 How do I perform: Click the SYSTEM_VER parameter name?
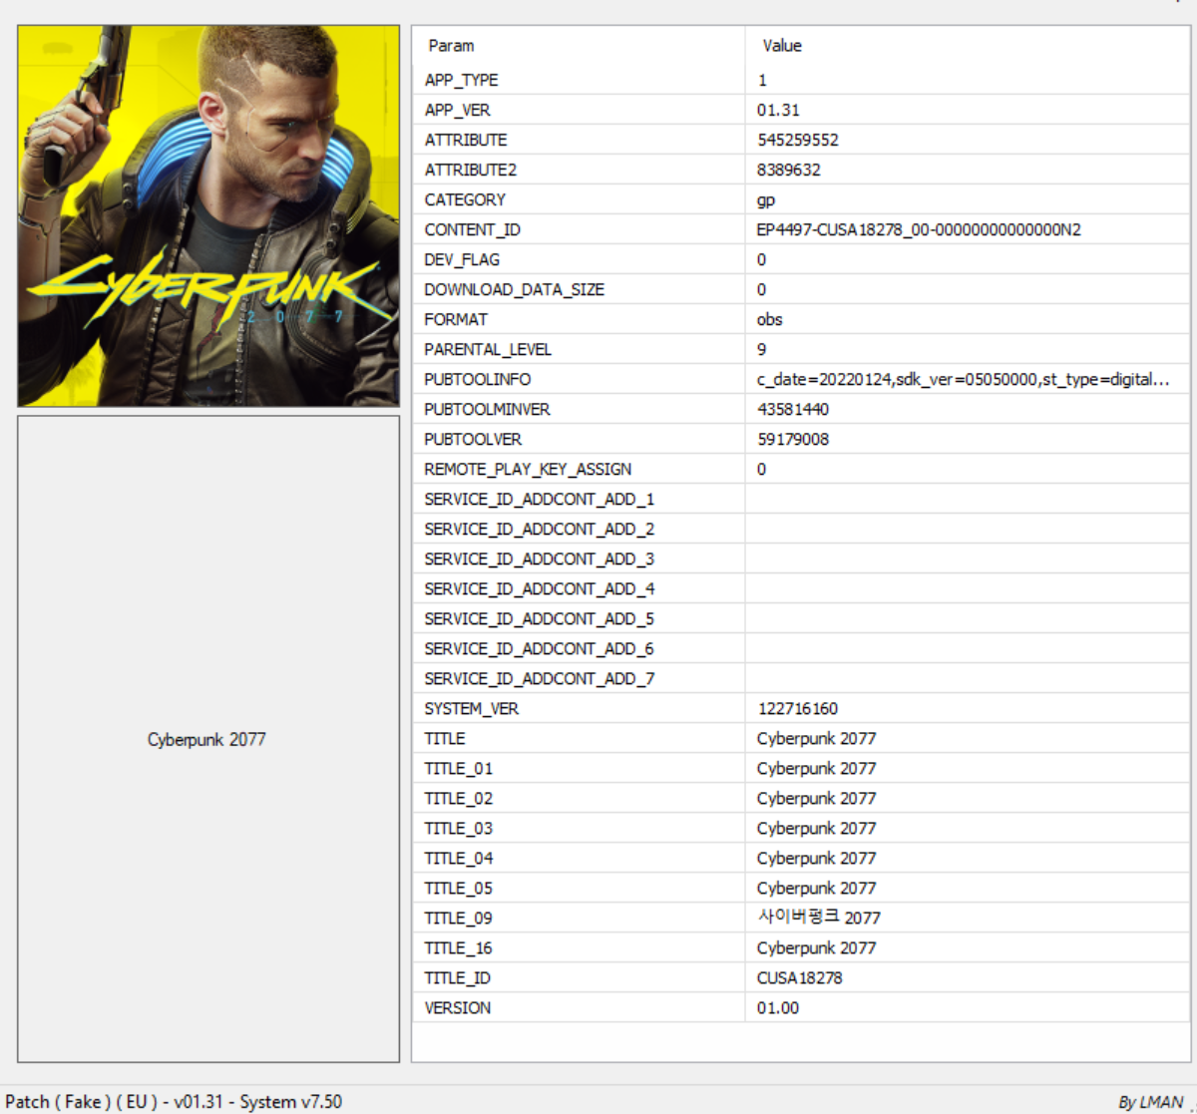(x=472, y=708)
